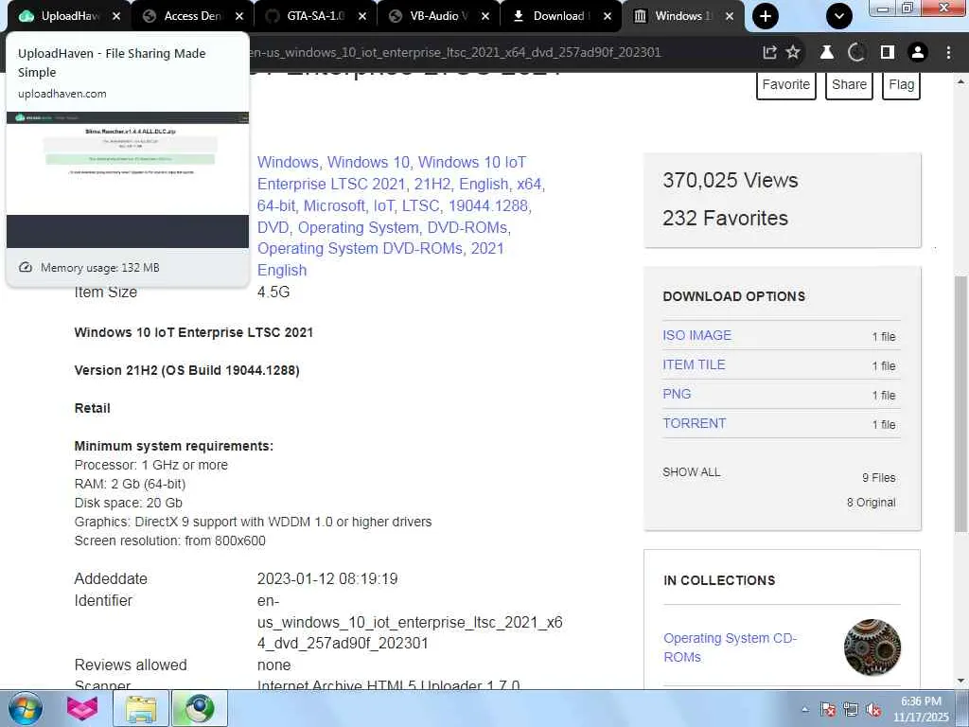Open a new browser tab
Image resolution: width=969 pixels, height=727 pixels.
(x=766, y=17)
